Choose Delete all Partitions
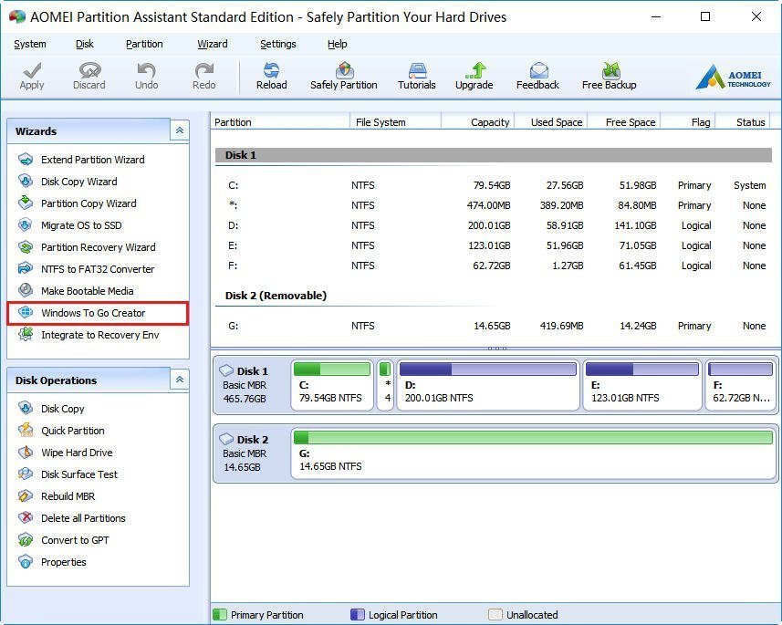The width and height of the screenshot is (782, 625). (x=83, y=518)
